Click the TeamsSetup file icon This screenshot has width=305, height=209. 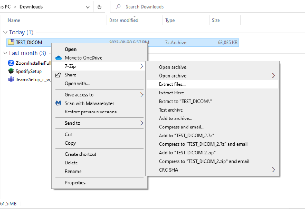pos(12,79)
